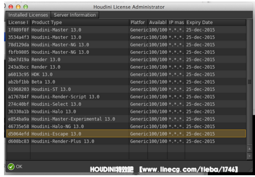The image size is (255, 177).
Task: Select the Beta 13.0 license row
Action: click(126, 82)
